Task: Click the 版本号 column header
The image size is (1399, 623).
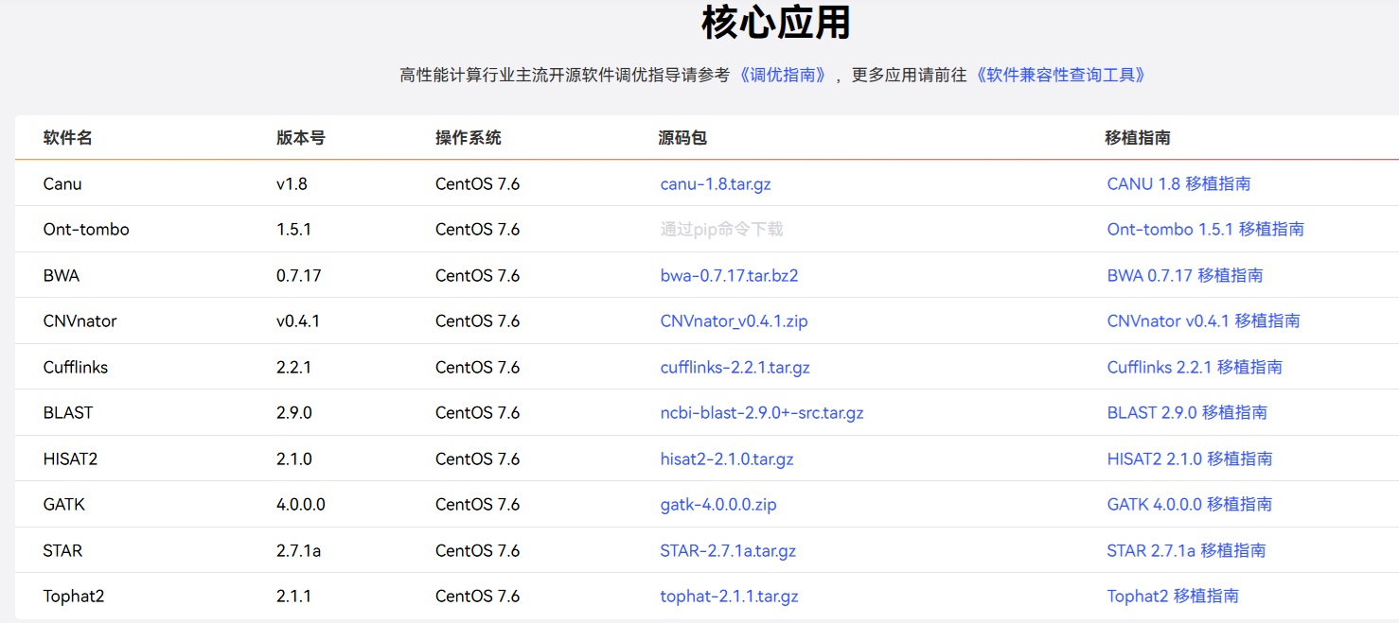Action: [301, 138]
